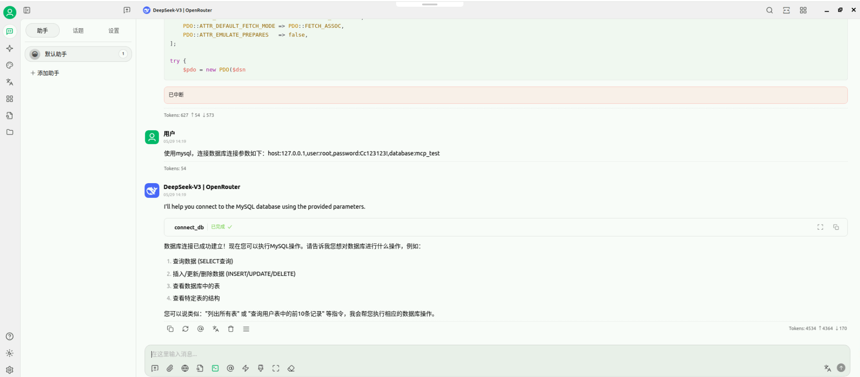
Task: Expand connect_db result to fullscreen
Action: pos(820,227)
